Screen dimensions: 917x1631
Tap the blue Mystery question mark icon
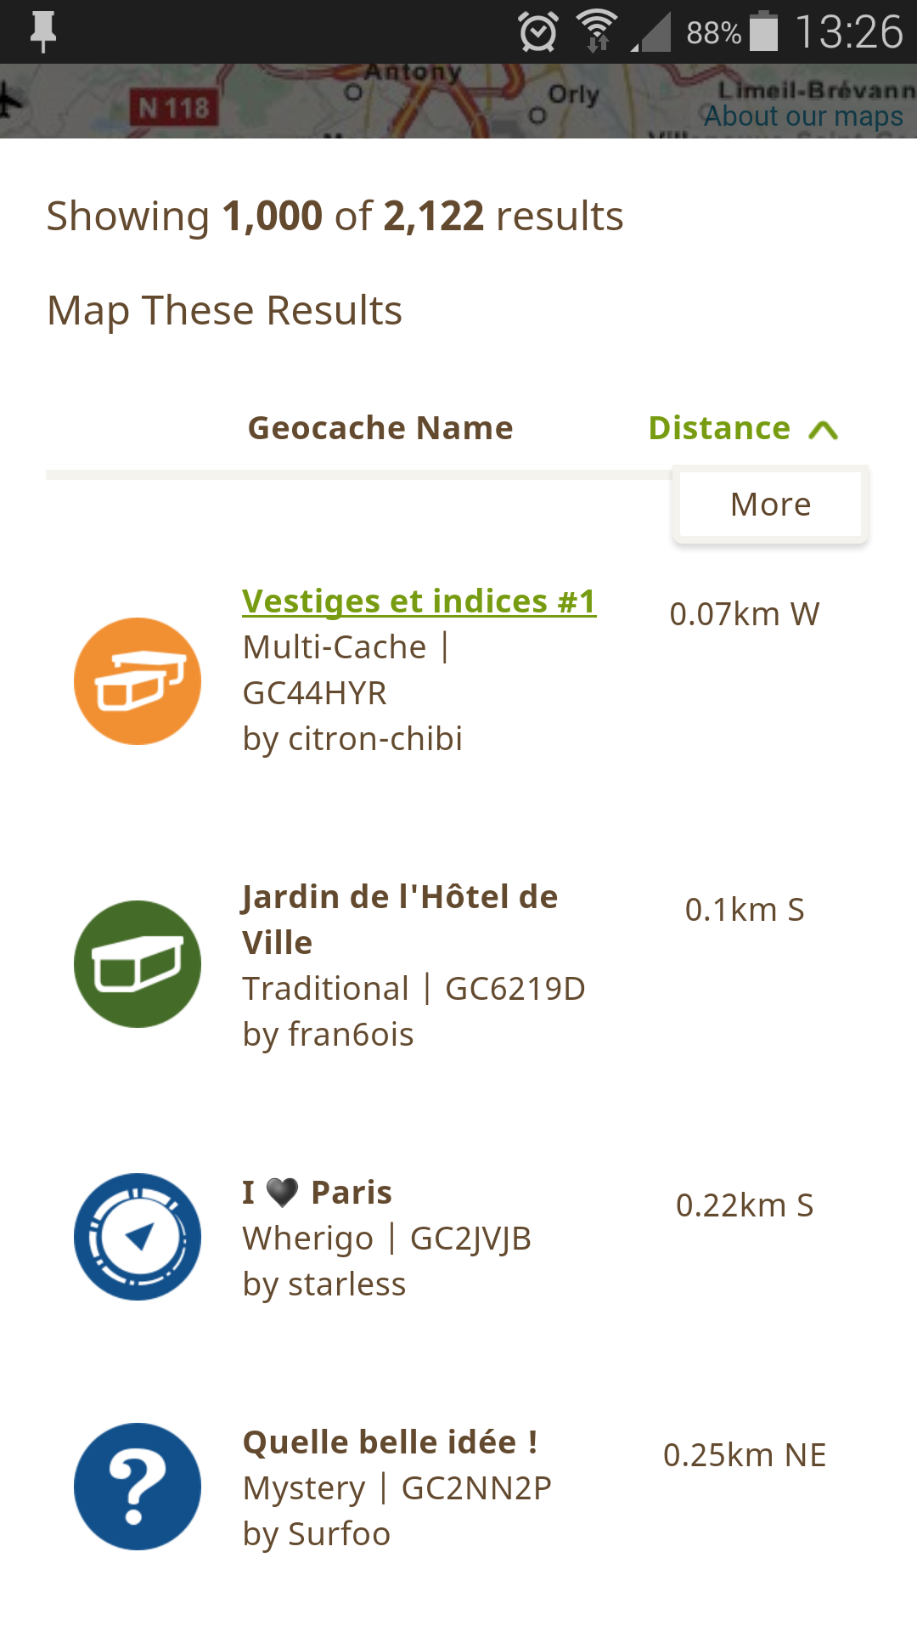138,1487
